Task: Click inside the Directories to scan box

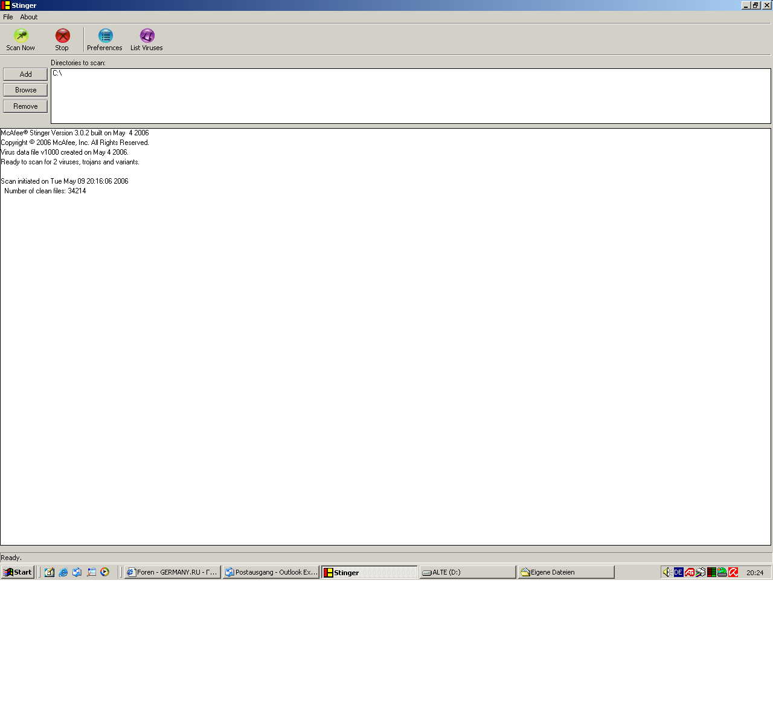Action: point(411,96)
